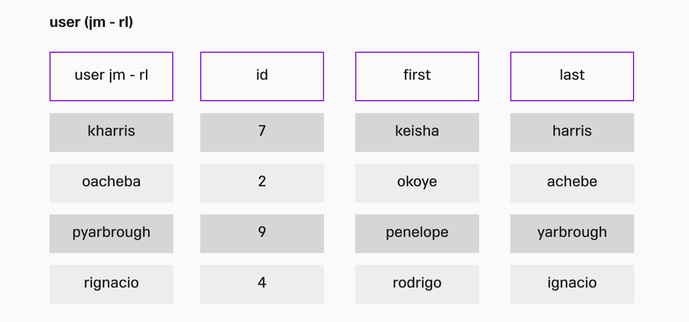Click the cell with id 4
The height and width of the screenshot is (322, 689).
tap(262, 284)
